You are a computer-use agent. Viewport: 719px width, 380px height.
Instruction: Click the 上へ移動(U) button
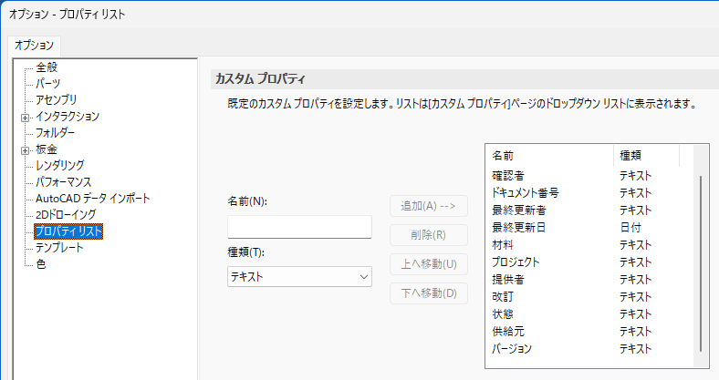click(x=429, y=264)
